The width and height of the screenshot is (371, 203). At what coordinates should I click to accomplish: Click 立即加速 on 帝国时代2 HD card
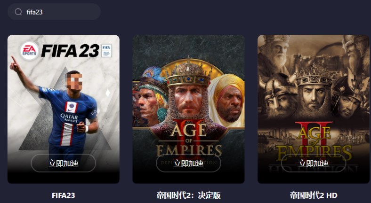(x=314, y=163)
